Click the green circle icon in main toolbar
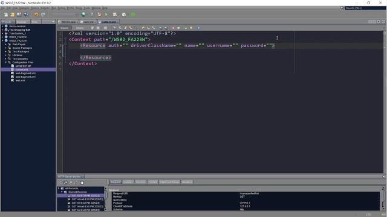Image resolution: width=387 pixels, height=217 pixels. 133,14
